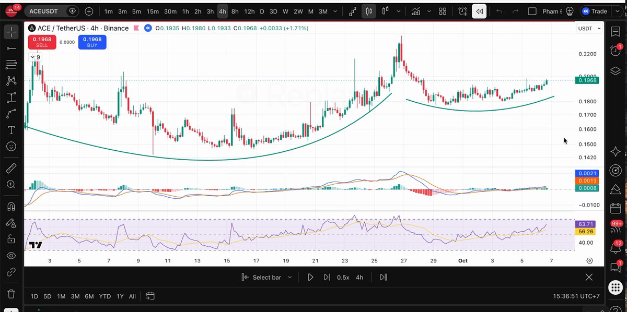Open the USDT currency dropdown
The width and height of the screenshot is (627, 312).
(589, 28)
